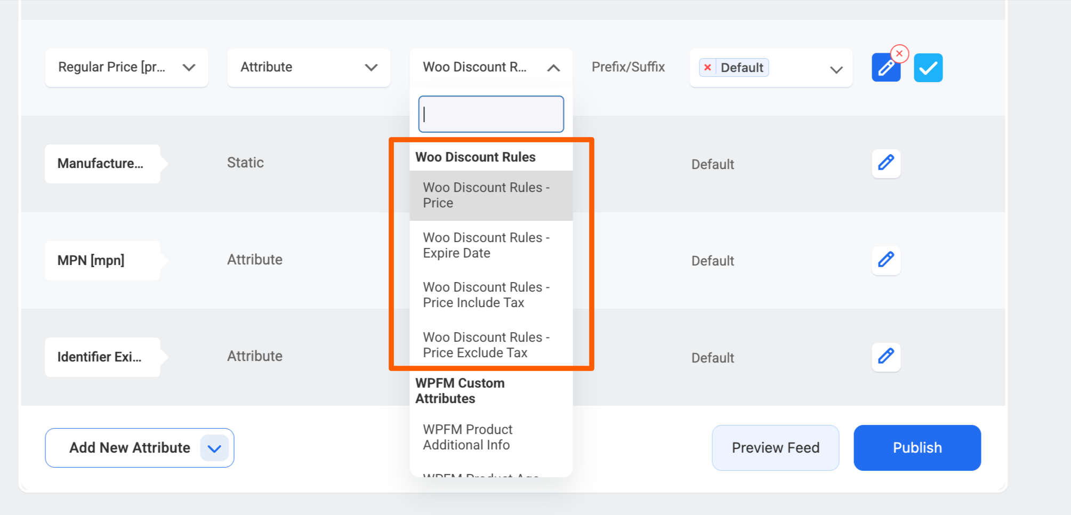Click the Publish button
1071x515 pixels.
tap(916, 448)
